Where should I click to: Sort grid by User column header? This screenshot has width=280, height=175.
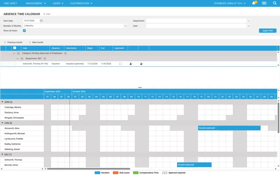pyautogui.click(x=25, y=48)
